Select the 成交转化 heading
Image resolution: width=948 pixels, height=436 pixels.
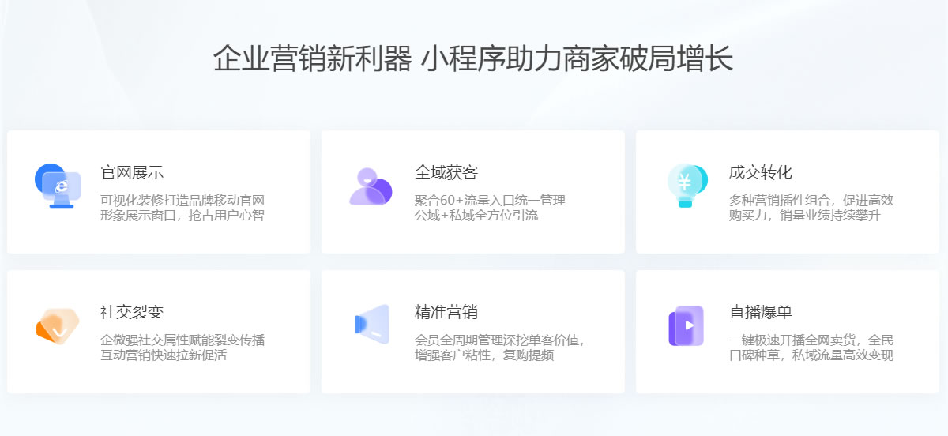click(x=761, y=173)
